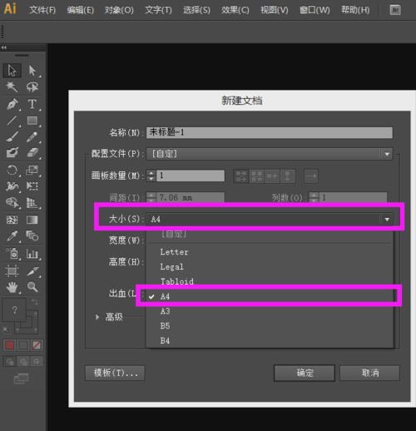Open the 选择(S) menu

click(x=196, y=10)
